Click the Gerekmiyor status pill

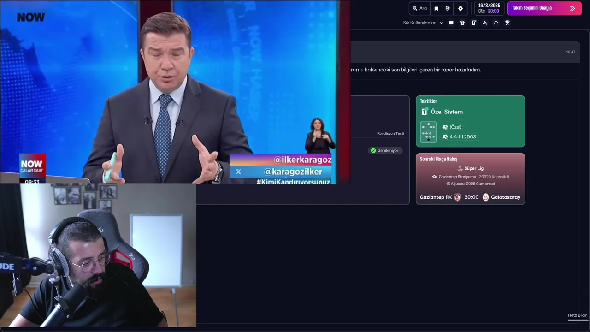[x=385, y=150]
